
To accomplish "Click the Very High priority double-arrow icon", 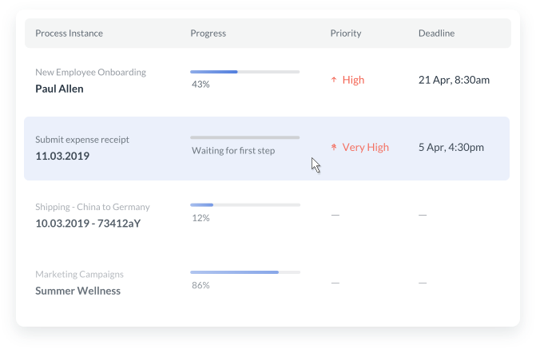I will coord(334,147).
